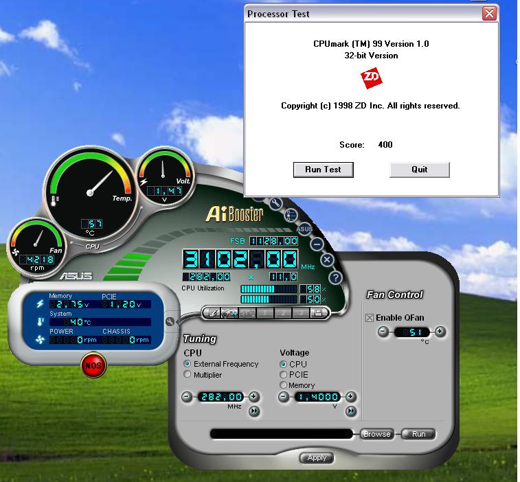Click the QFan 51 °C value field
Screen dimensions: 520x482
[411, 332]
